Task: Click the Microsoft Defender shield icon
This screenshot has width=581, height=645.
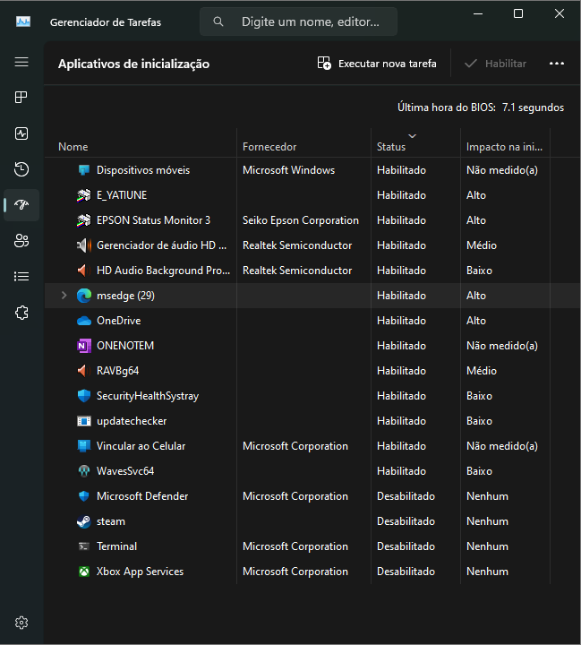Action: [84, 496]
